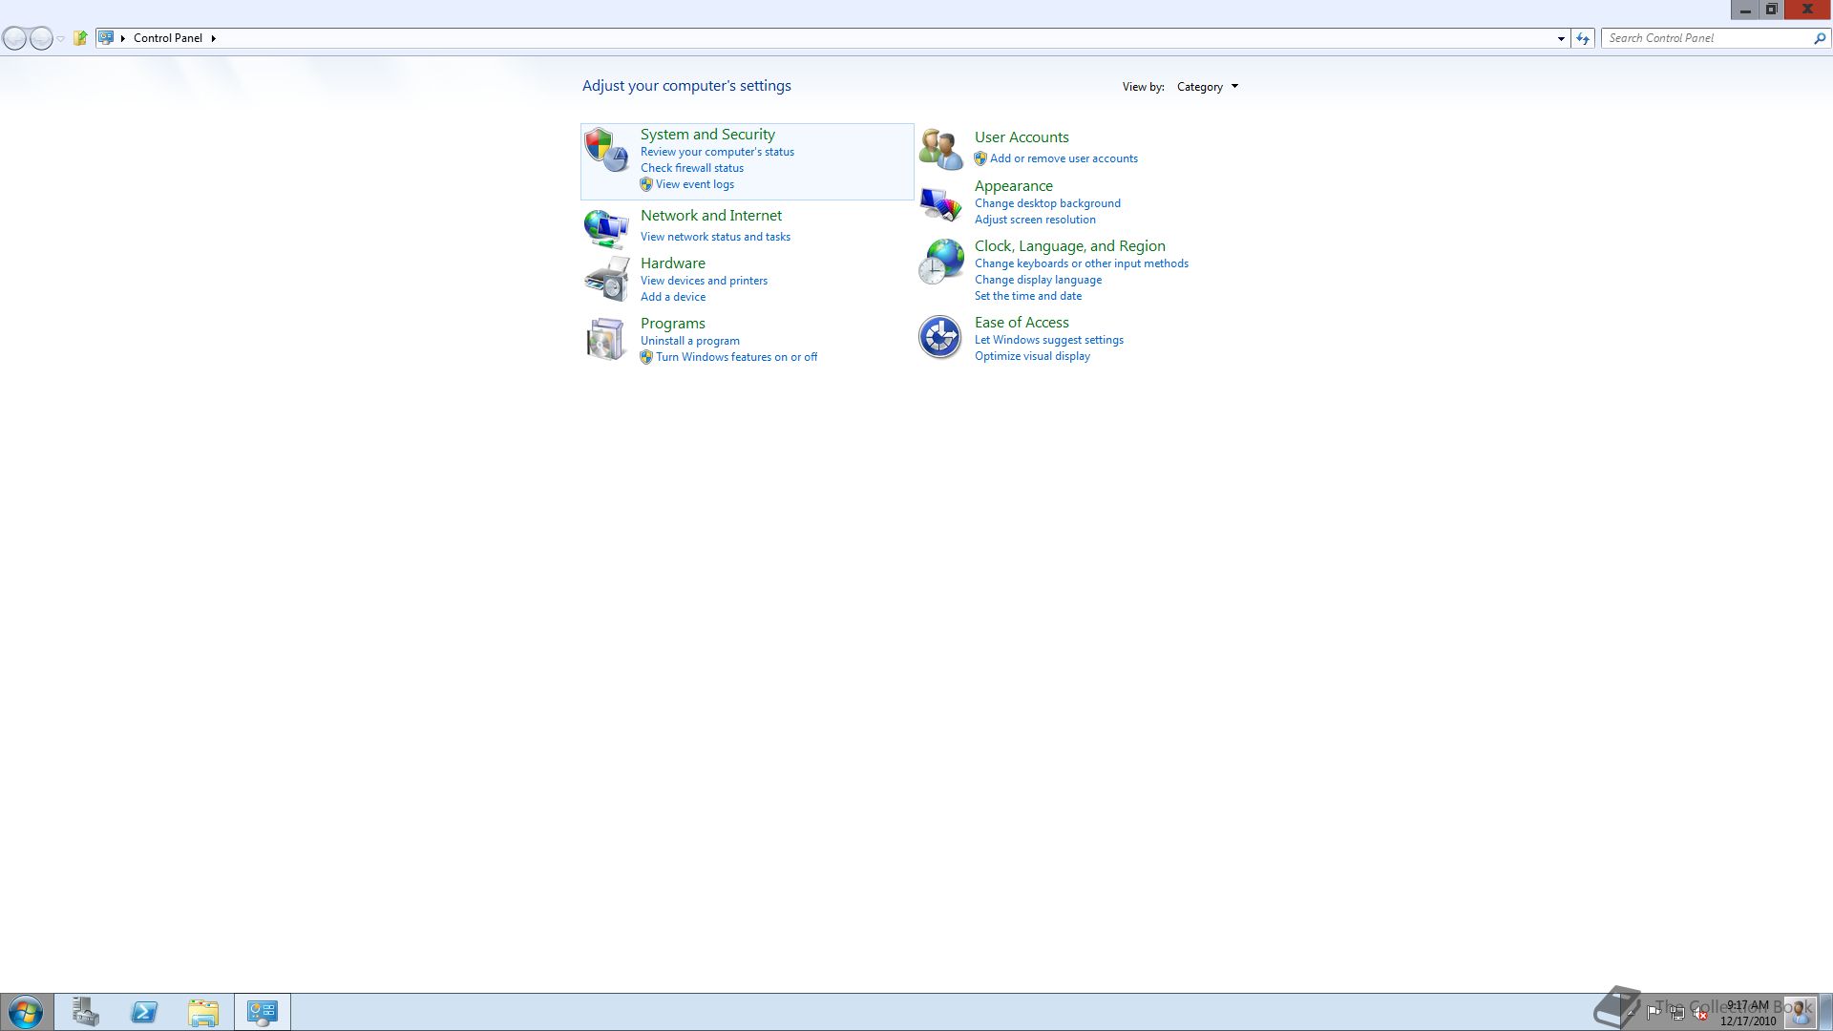Select Uninstall a program
Screen dimensions: 1833x1031
tap(690, 341)
